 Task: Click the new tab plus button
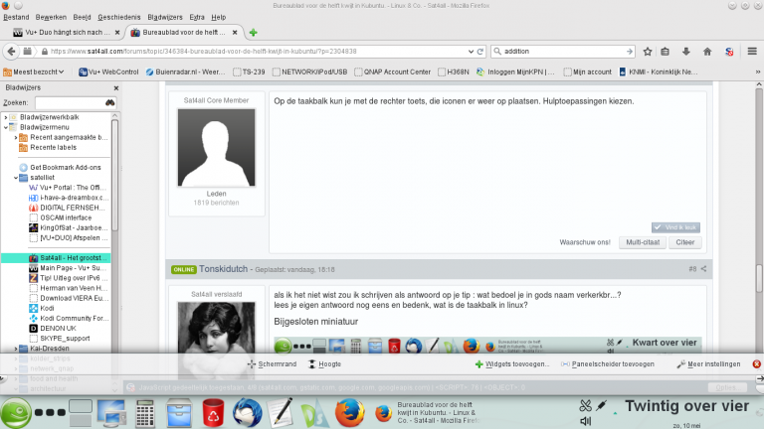tap(253, 33)
